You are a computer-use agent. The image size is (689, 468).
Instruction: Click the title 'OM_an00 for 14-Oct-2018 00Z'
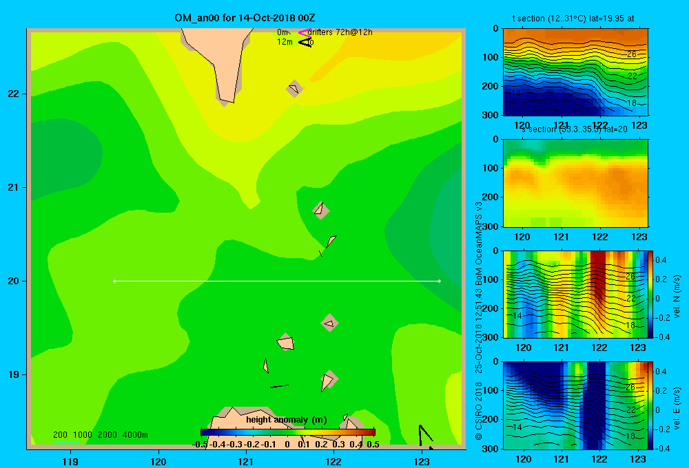pos(245,18)
